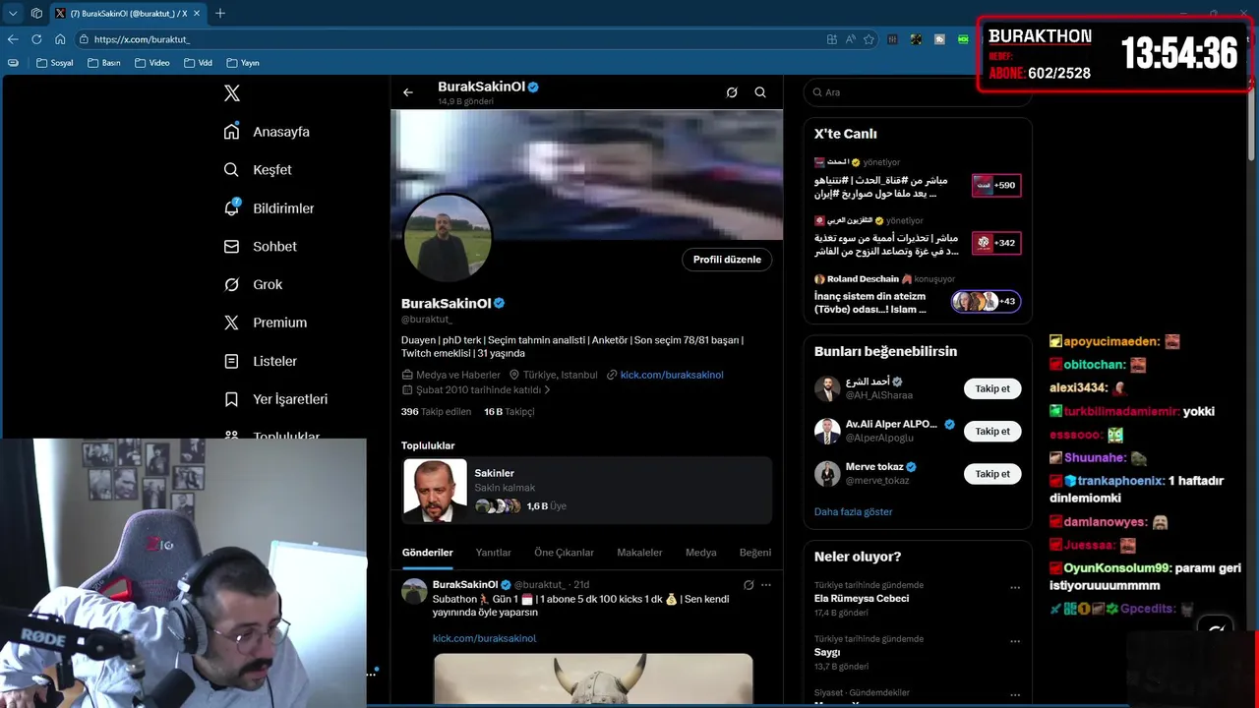This screenshot has width=1259, height=708.
Task: Open the Basın bookmarks folder
Action: pos(104,63)
